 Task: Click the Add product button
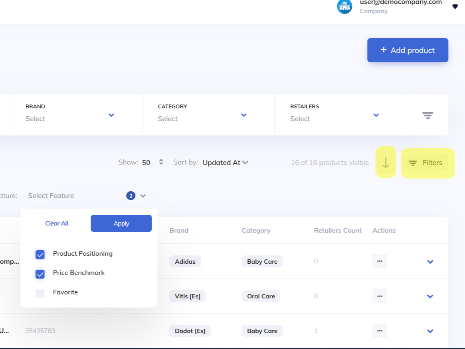point(408,50)
